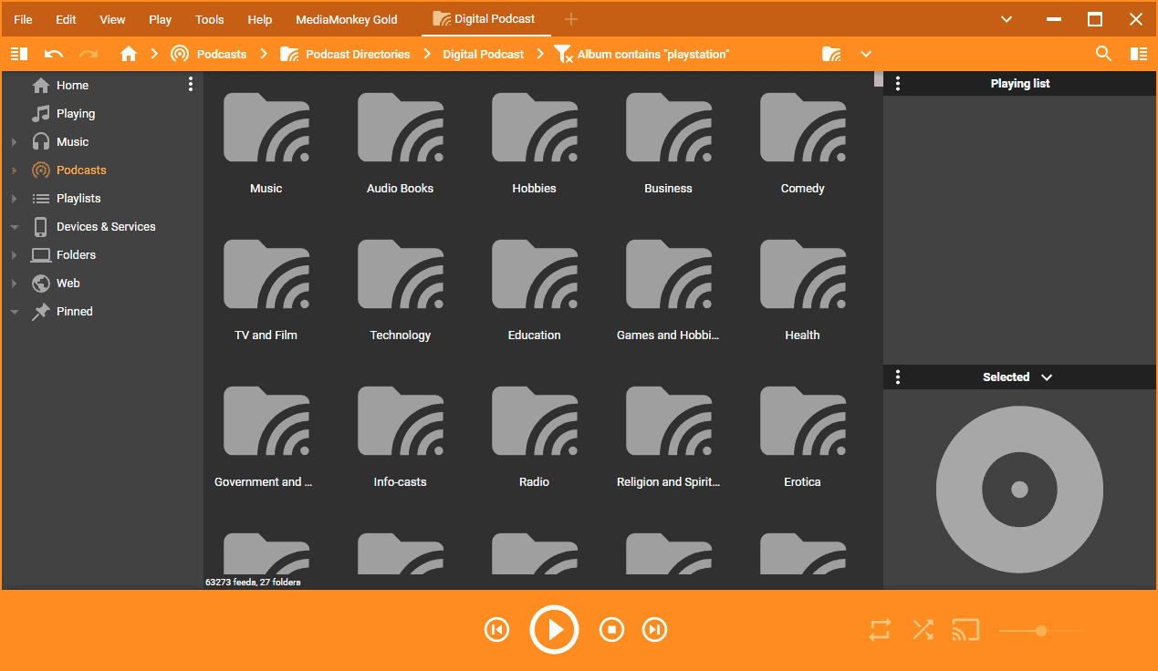Remove the Album contains filter icon
Screen dimensions: 1158x671
pos(564,54)
